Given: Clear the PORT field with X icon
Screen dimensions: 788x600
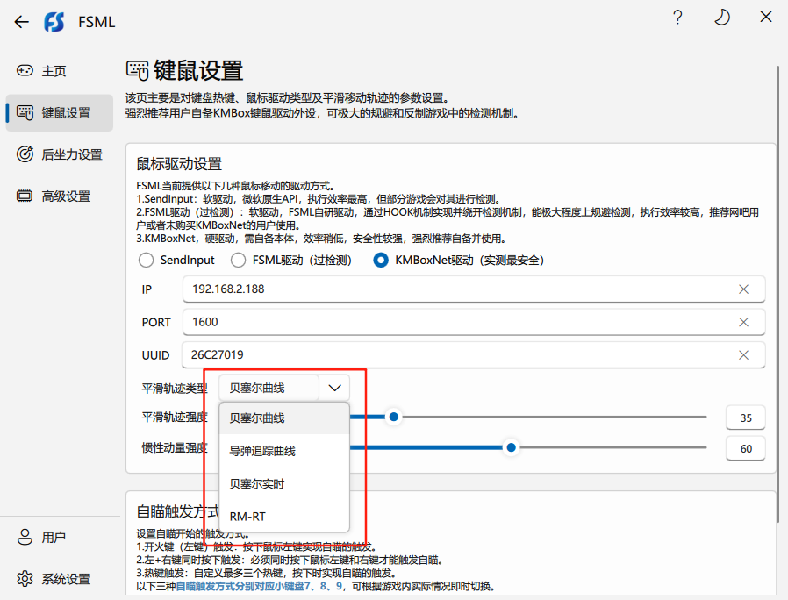Looking at the screenshot, I should click(743, 322).
